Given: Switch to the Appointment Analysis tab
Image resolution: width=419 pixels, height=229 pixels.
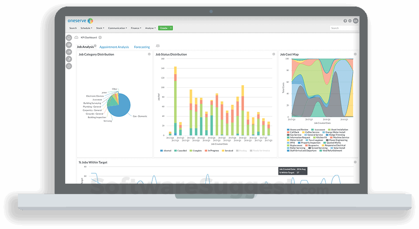Looking at the screenshot, I should 114,47.
